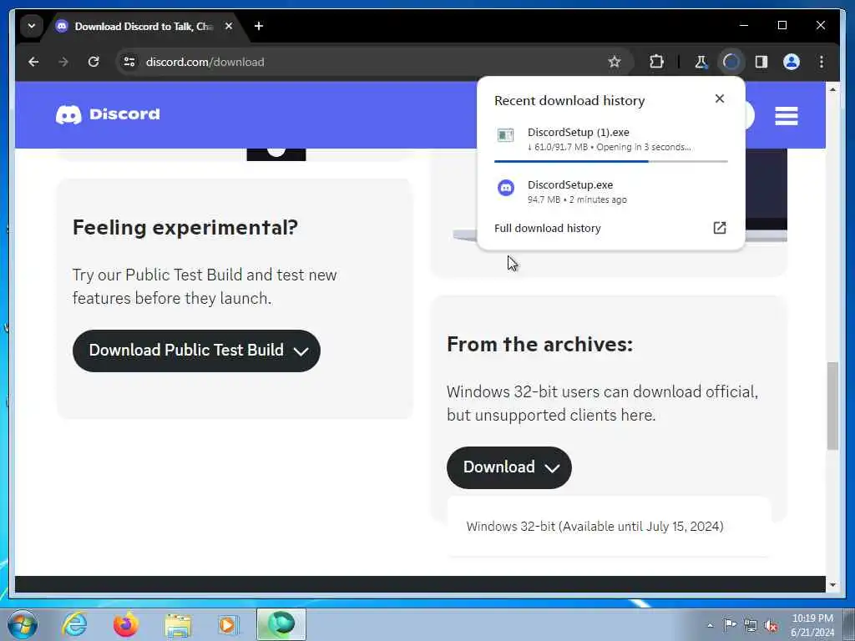This screenshot has height=641, width=855.
Task: Open Action Center flag icon
Action: 730,624
